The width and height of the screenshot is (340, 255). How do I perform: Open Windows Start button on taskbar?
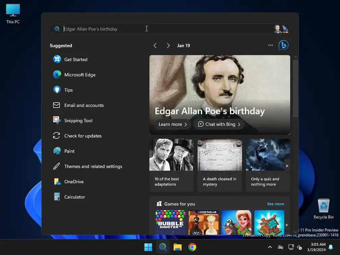click(x=148, y=247)
